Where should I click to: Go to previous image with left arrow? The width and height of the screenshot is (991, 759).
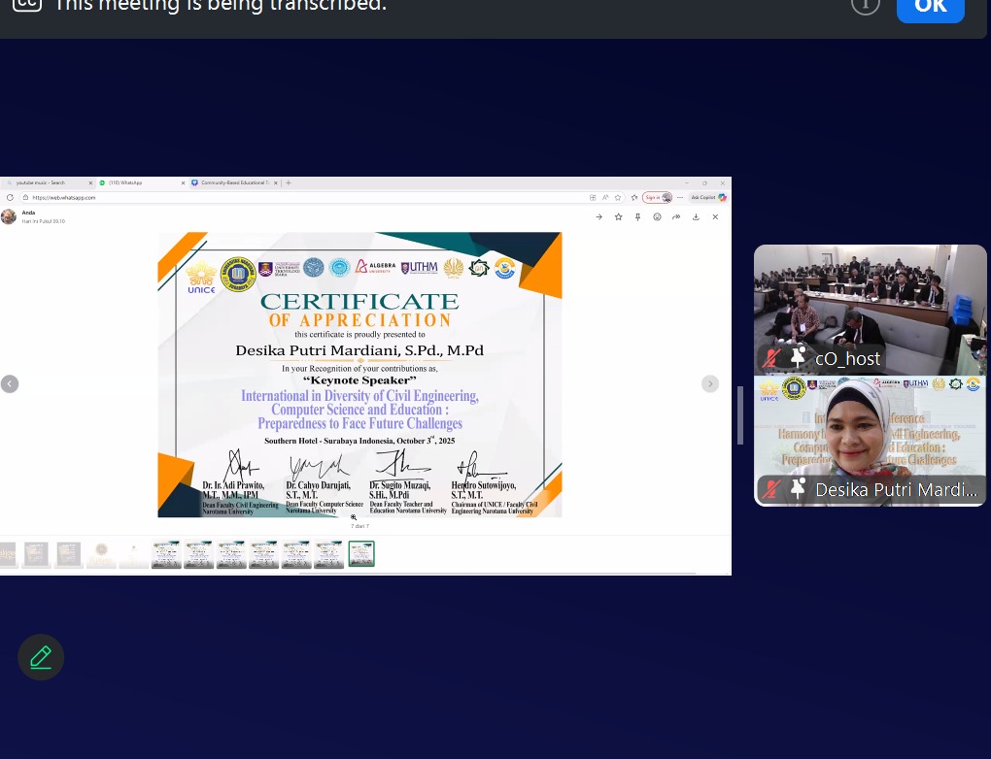10,383
